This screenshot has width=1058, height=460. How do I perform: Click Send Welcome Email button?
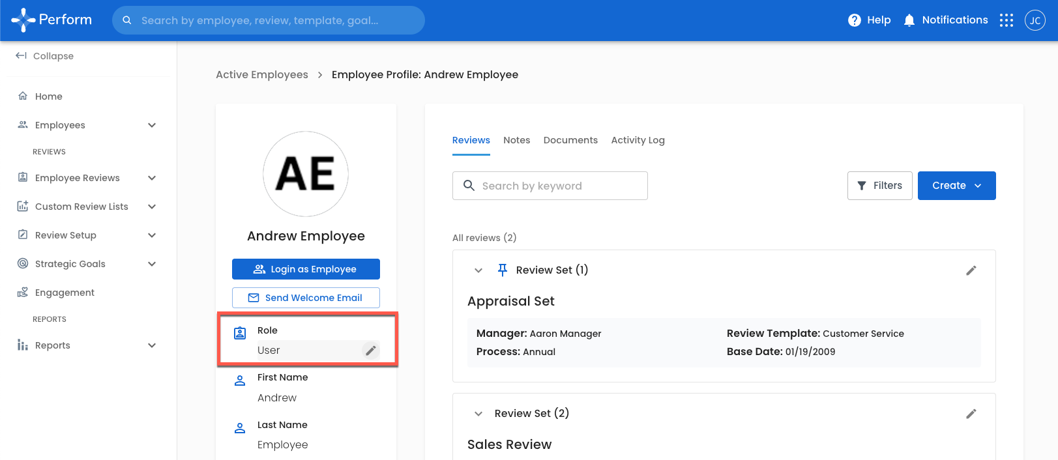coord(306,298)
